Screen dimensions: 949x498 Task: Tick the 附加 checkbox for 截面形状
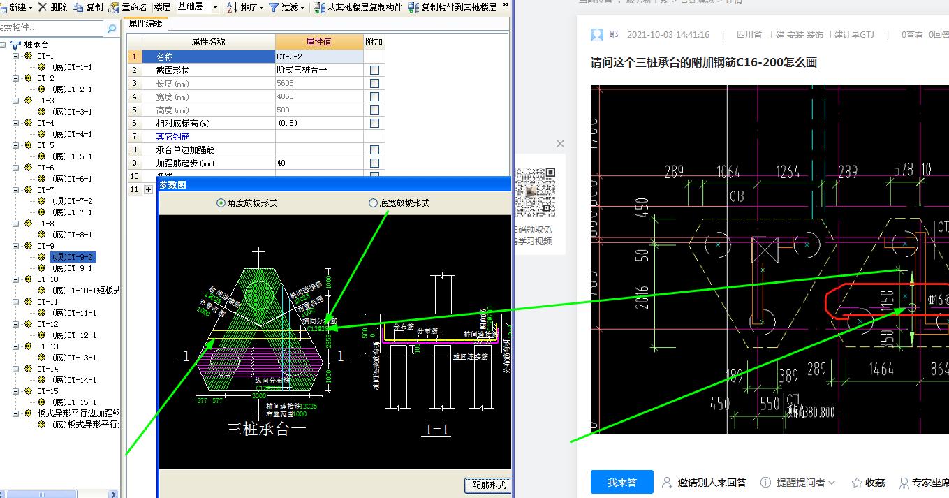coord(374,71)
